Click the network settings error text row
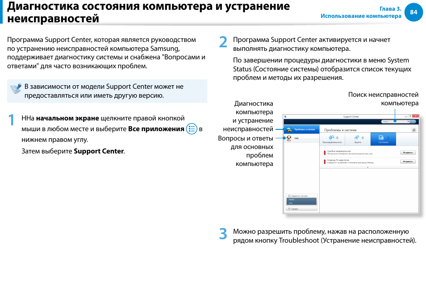The image size is (426, 302). click(350, 153)
